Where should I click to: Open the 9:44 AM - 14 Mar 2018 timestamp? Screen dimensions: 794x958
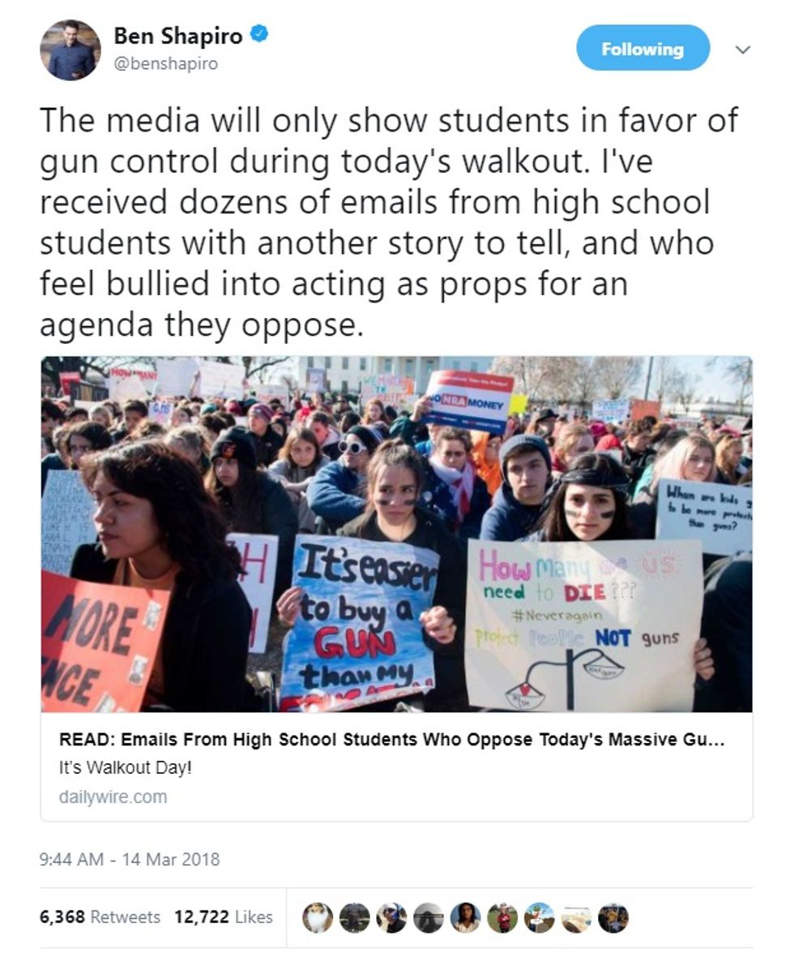pos(130,859)
